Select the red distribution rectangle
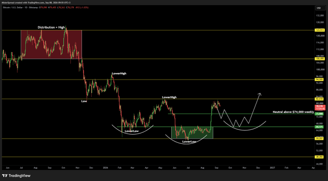Viewport: 328px width, 181px height. coord(51,44)
